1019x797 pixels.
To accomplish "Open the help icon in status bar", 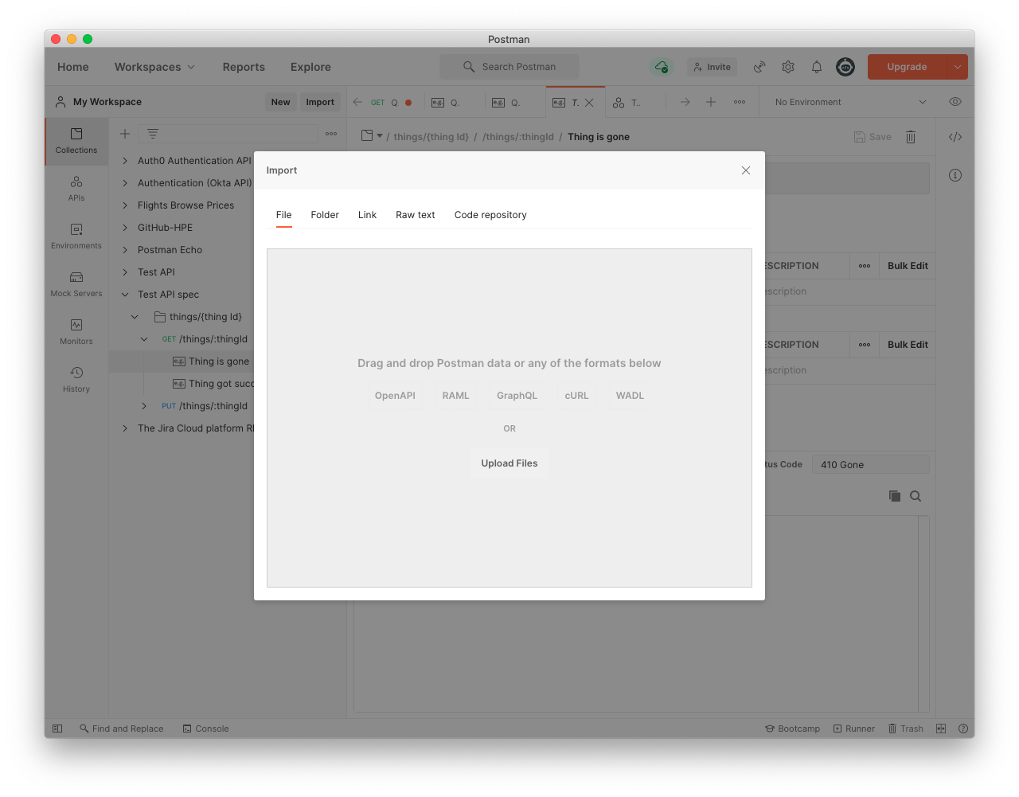I will point(963,729).
